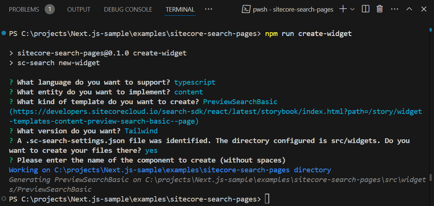434x206 pixels.
Task: Expand the launch profile dropdown next to plus
Action: coord(352,9)
